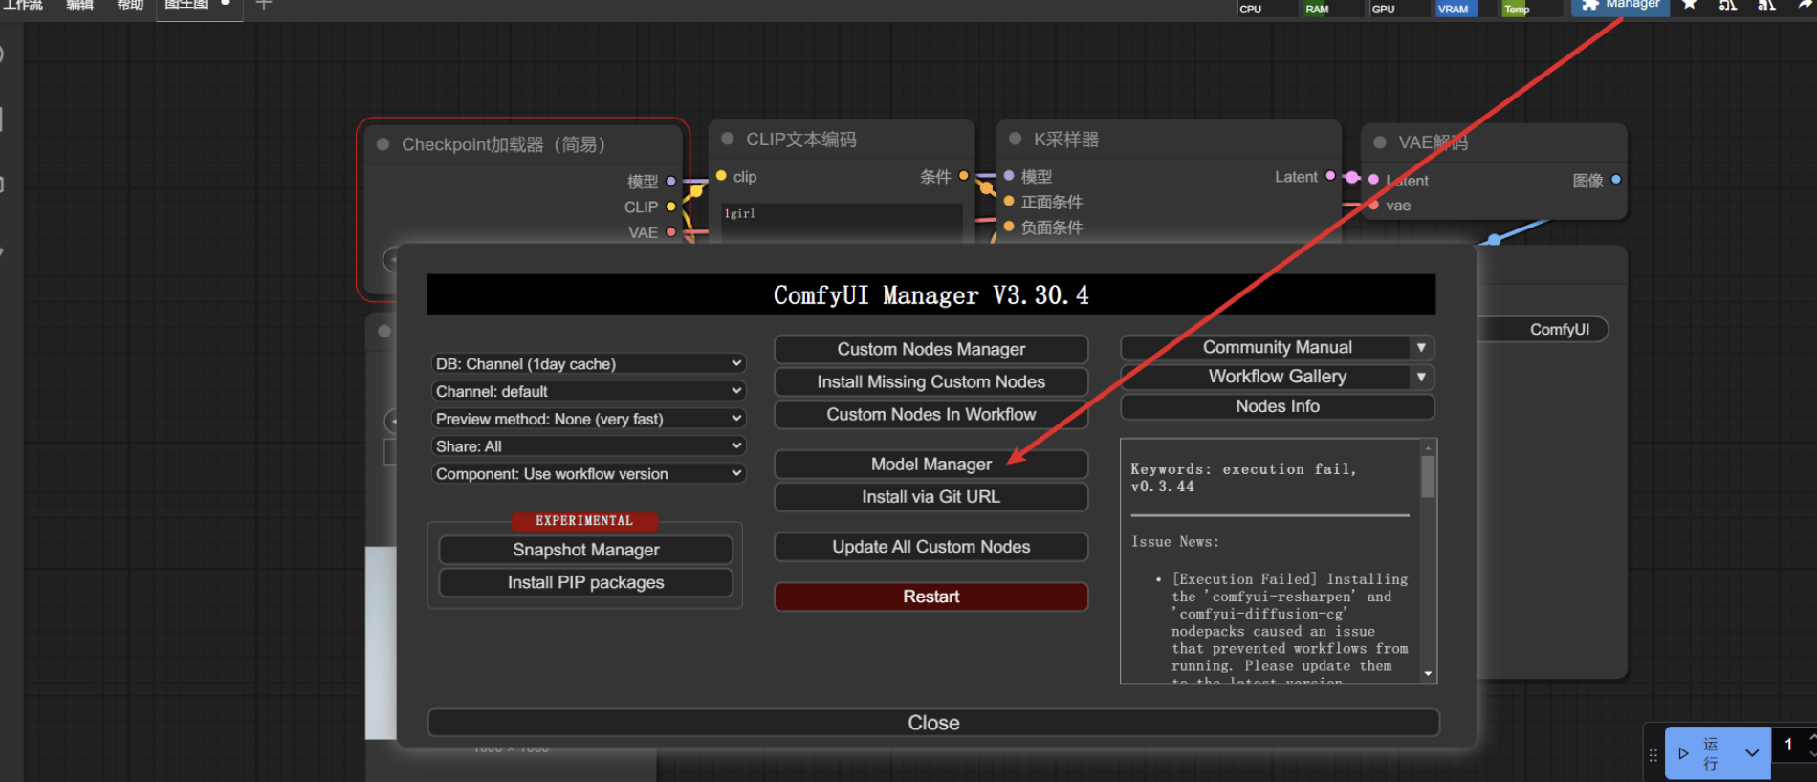Open the Manager button in top bar

(x=1621, y=6)
